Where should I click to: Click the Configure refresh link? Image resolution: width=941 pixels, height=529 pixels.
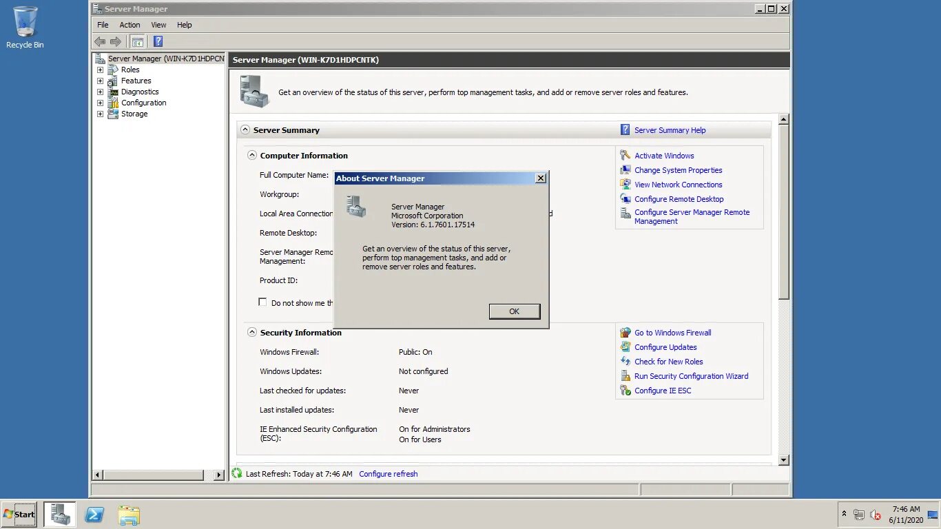[388, 474]
